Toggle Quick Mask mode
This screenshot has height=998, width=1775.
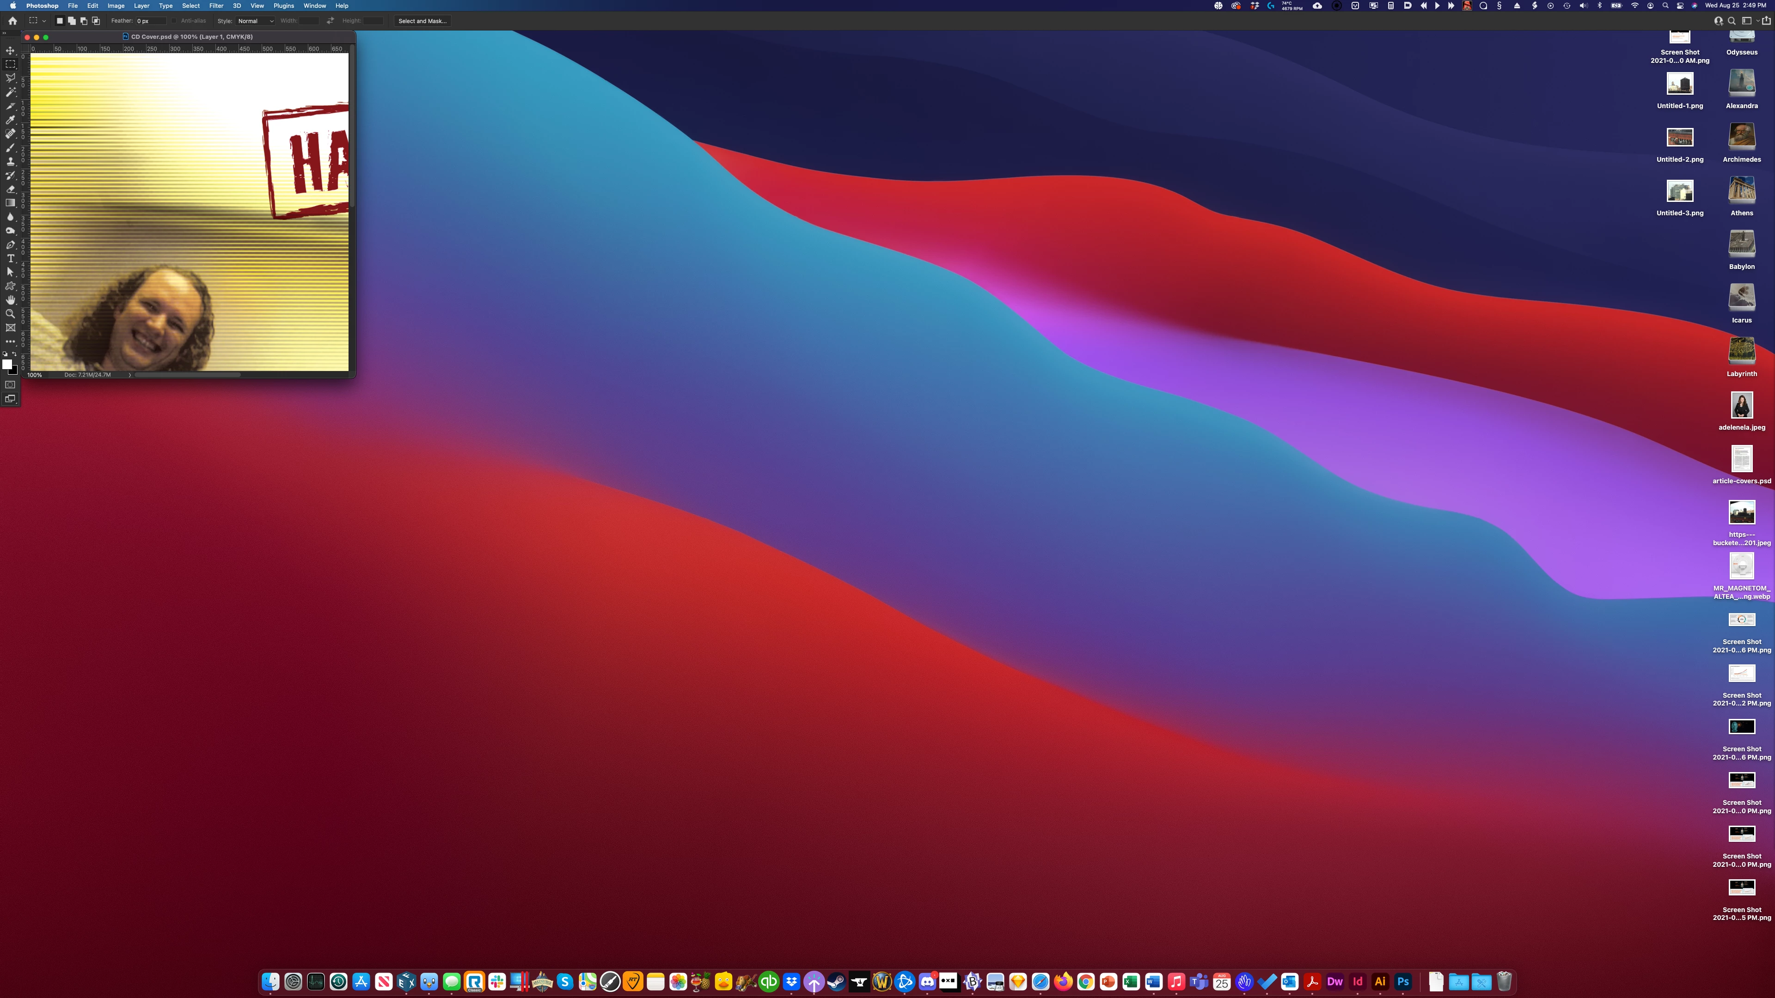[x=10, y=384]
